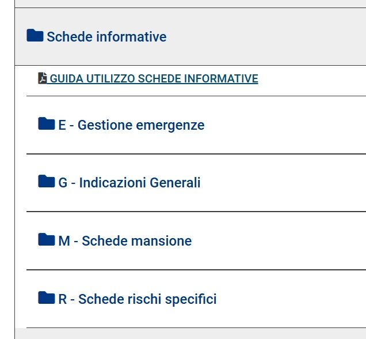Expand the M - Schede mansione folder
Screen dimensions: 366x339
[125, 241]
